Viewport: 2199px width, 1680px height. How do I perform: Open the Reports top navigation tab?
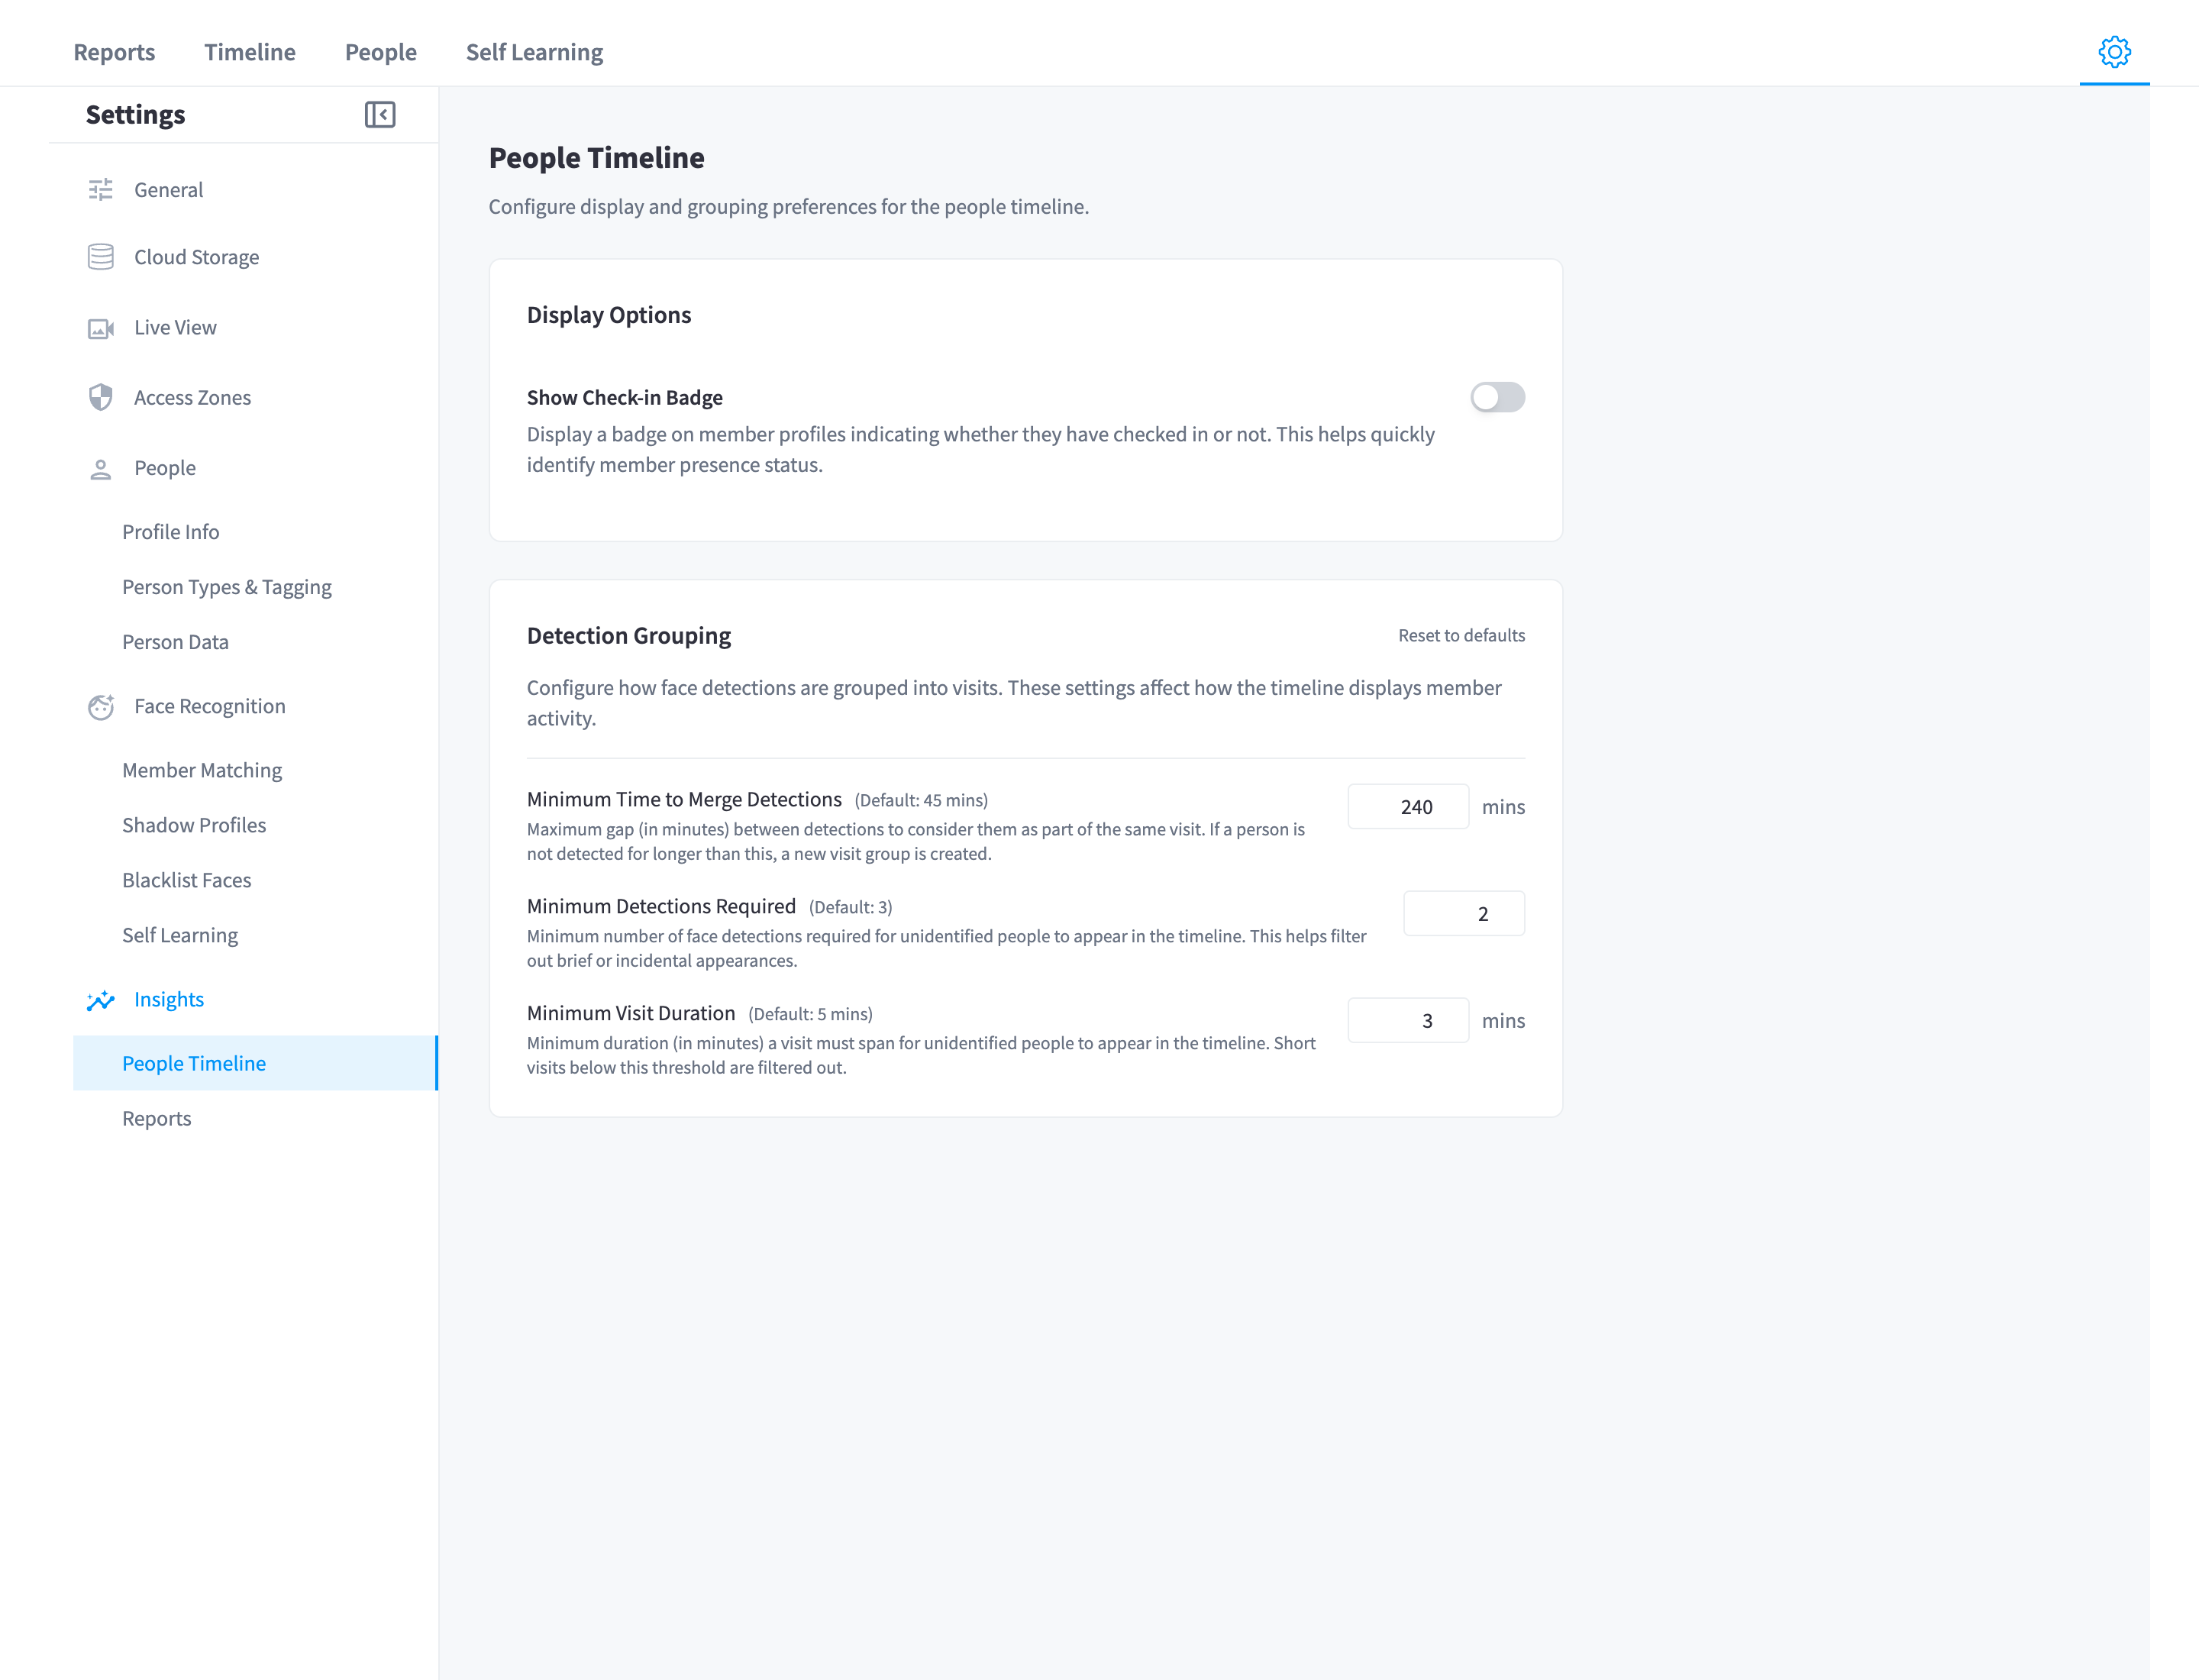[114, 52]
